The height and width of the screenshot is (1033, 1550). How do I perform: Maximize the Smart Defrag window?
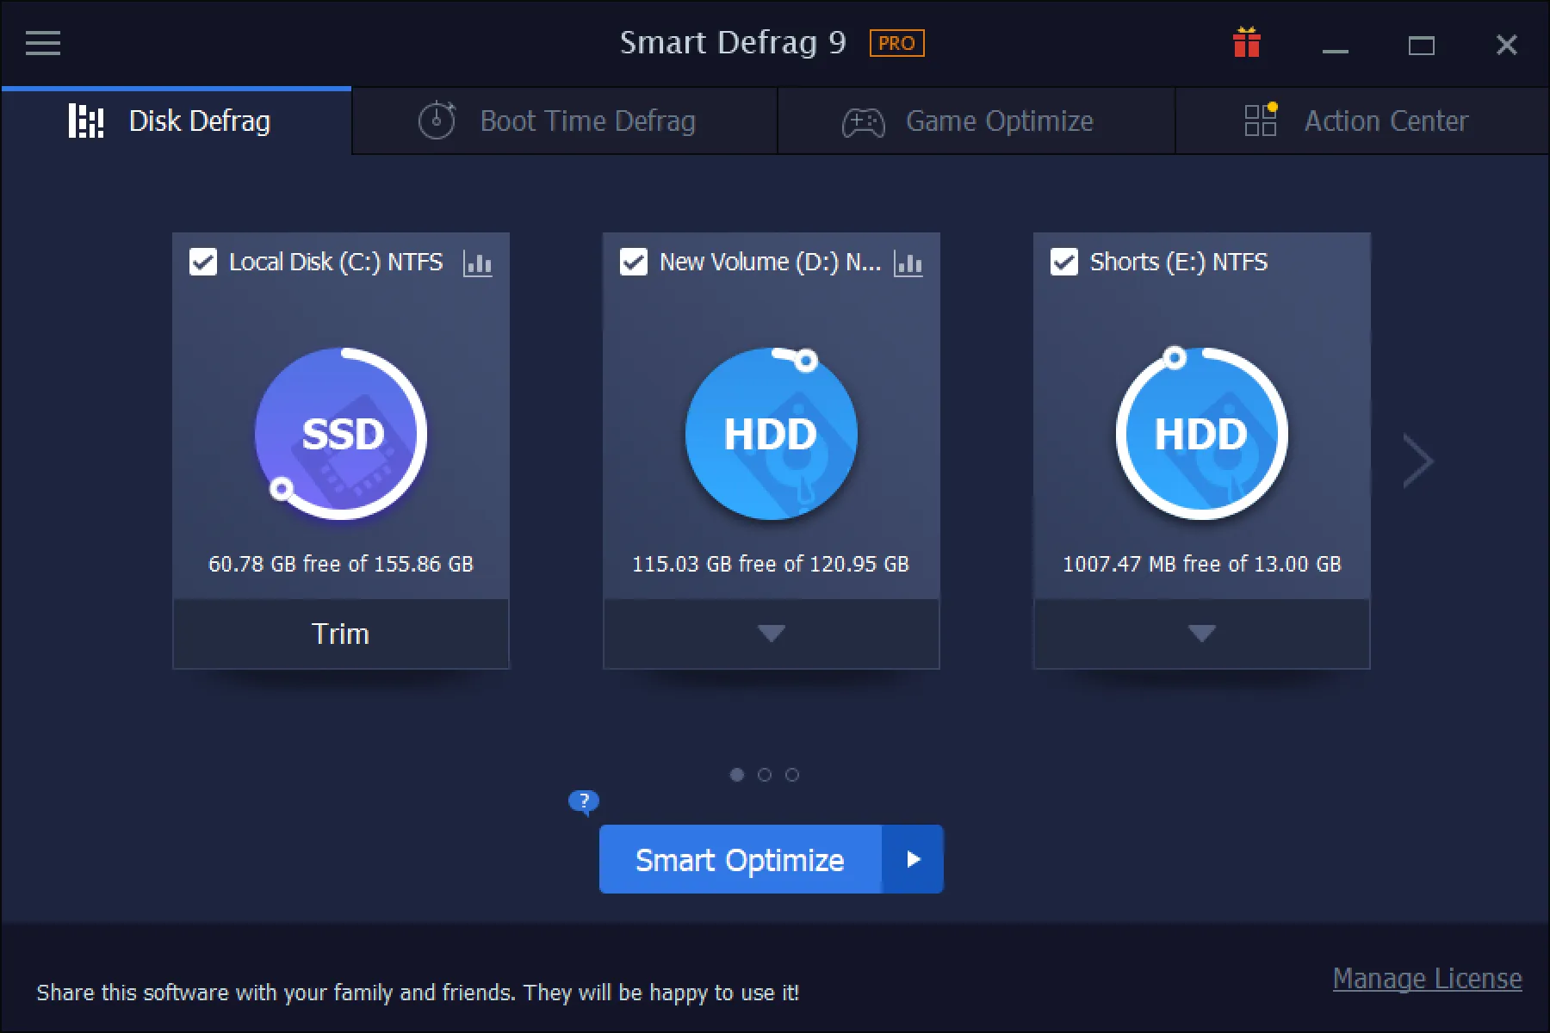[x=1422, y=45]
